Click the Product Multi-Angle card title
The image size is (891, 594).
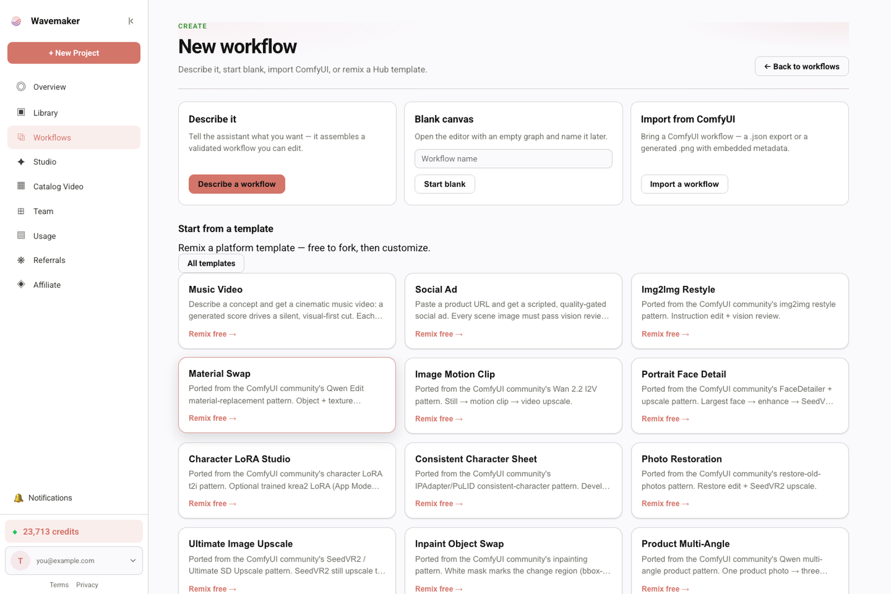pos(686,543)
